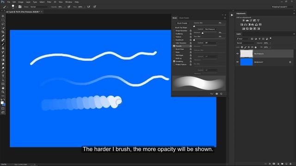The image size is (296, 166).
Task: Add a Photo Filter adjustment
Action: [253, 24]
